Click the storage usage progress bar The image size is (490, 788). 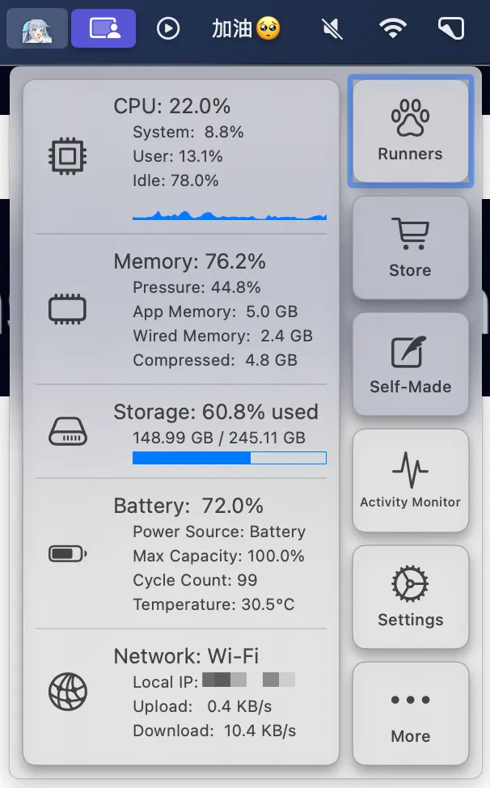[x=229, y=458]
